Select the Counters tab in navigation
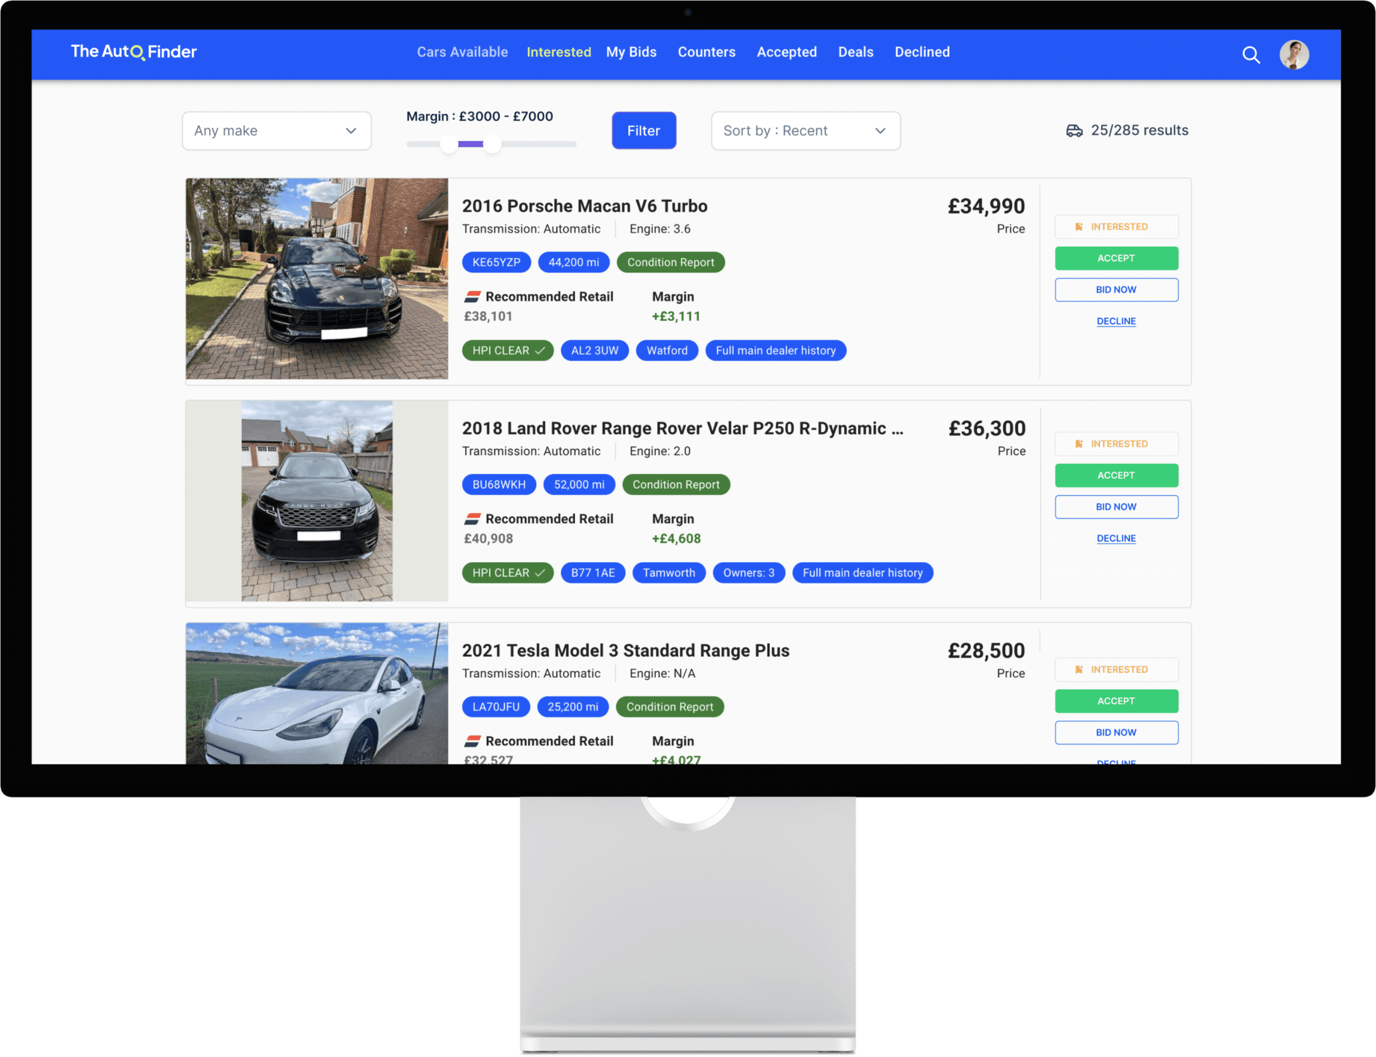This screenshot has height=1057, width=1376. tap(706, 52)
